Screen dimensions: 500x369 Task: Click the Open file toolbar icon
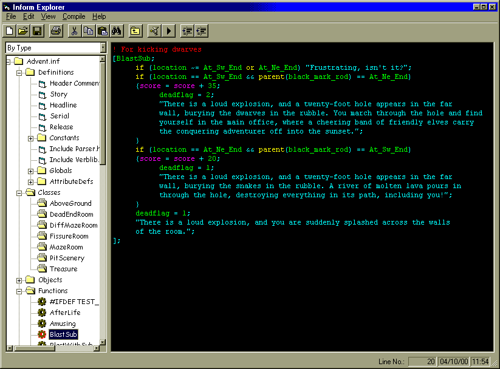pos(23,31)
